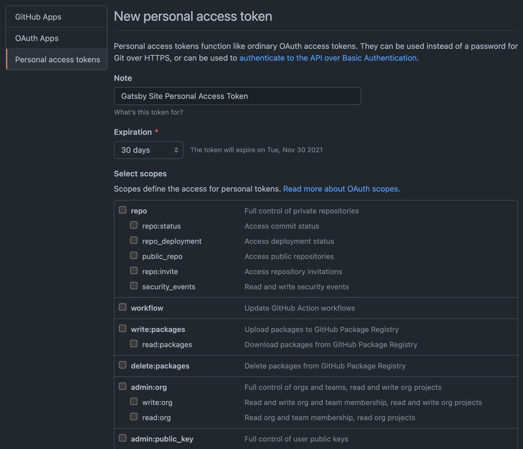Image resolution: width=523 pixels, height=449 pixels.
Task: Check the delete:packages scope
Action: click(123, 365)
